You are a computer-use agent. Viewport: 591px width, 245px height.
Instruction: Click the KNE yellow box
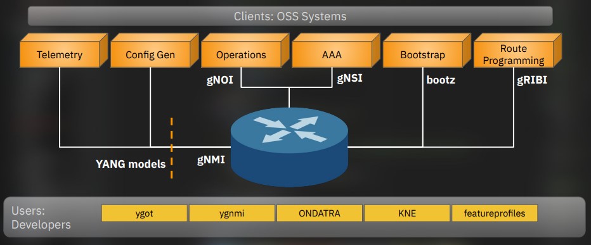pyautogui.click(x=407, y=213)
